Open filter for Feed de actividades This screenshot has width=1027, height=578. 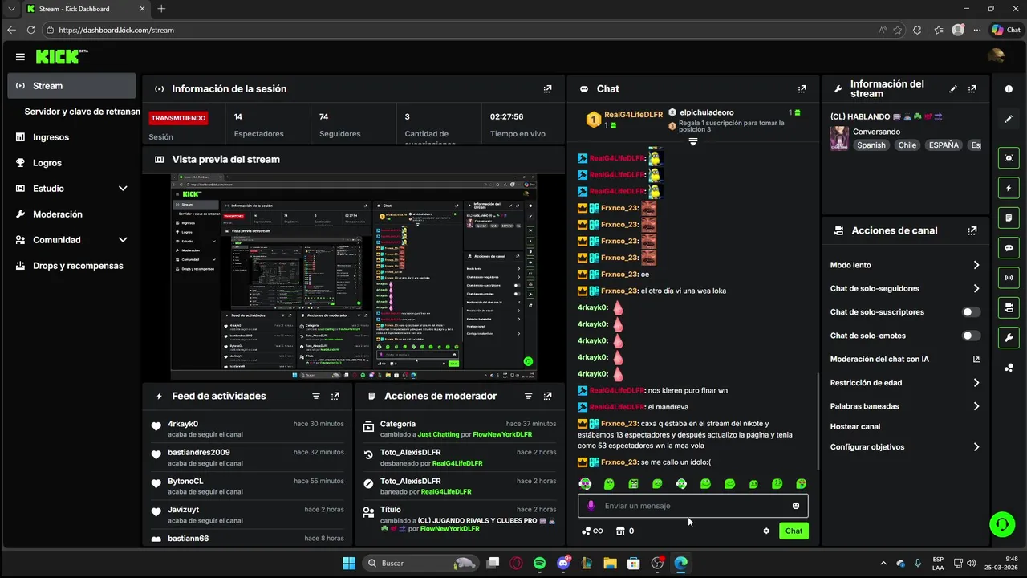(x=316, y=396)
